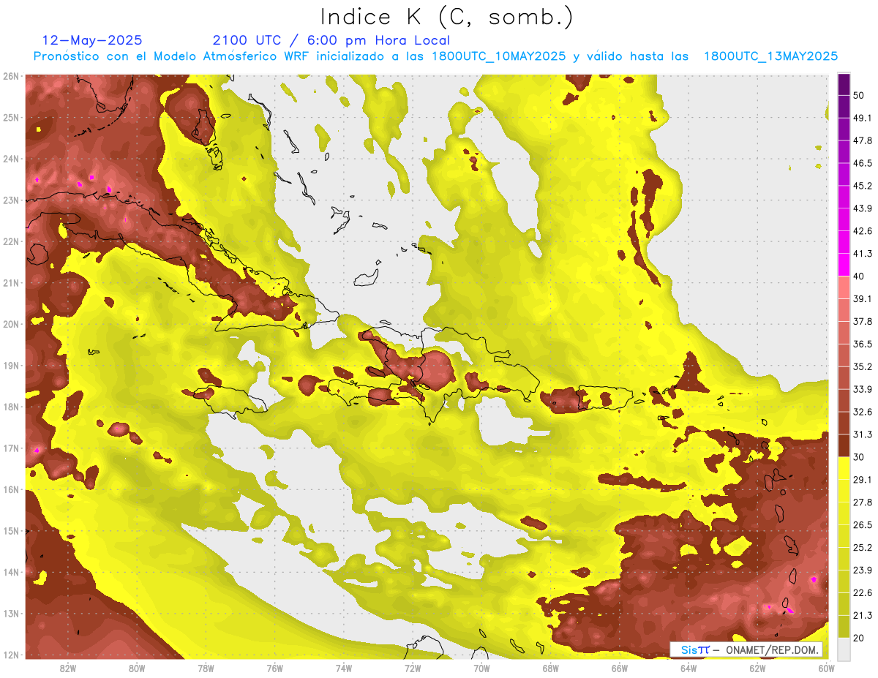
Task: Click the "21N" latitude label
Action: [11, 282]
